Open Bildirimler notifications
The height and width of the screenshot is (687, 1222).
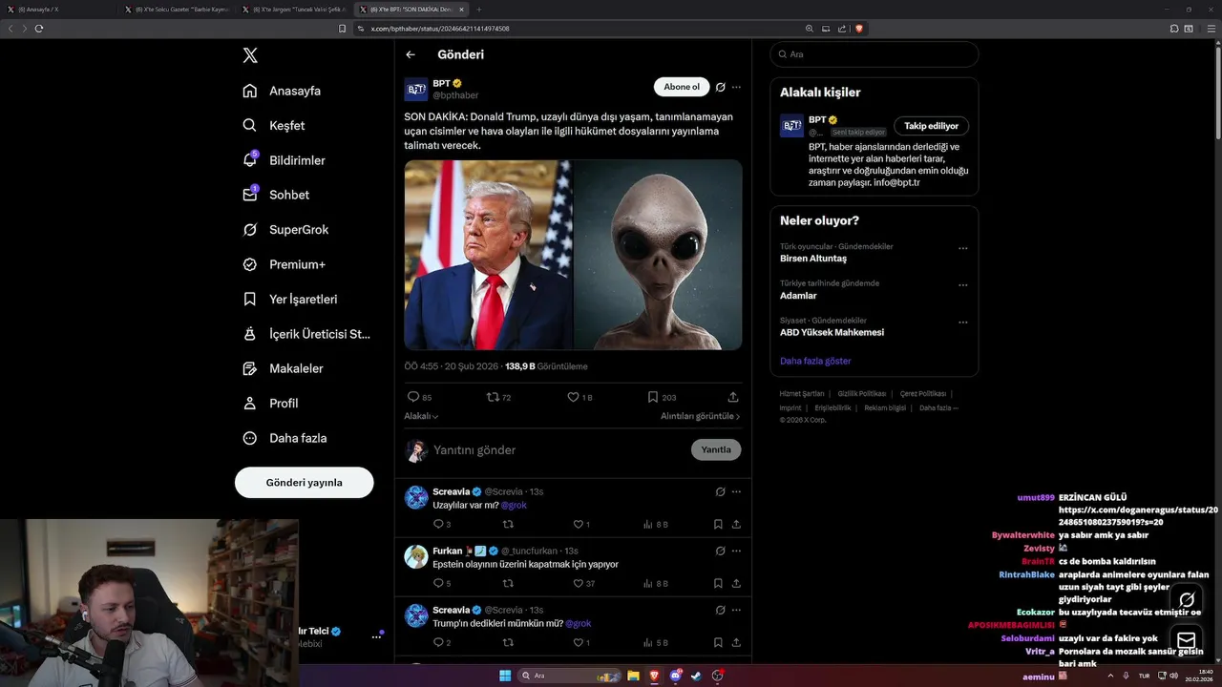[284, 160]
